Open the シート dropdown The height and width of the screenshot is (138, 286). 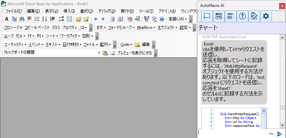[52, 36]
